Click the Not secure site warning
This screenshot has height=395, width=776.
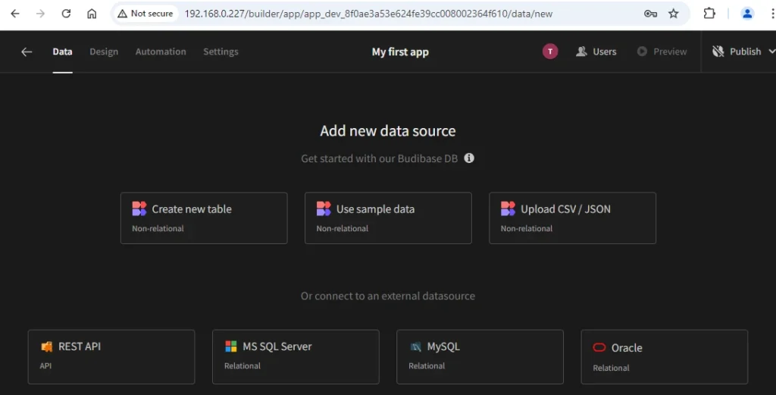tap(145, 14)
